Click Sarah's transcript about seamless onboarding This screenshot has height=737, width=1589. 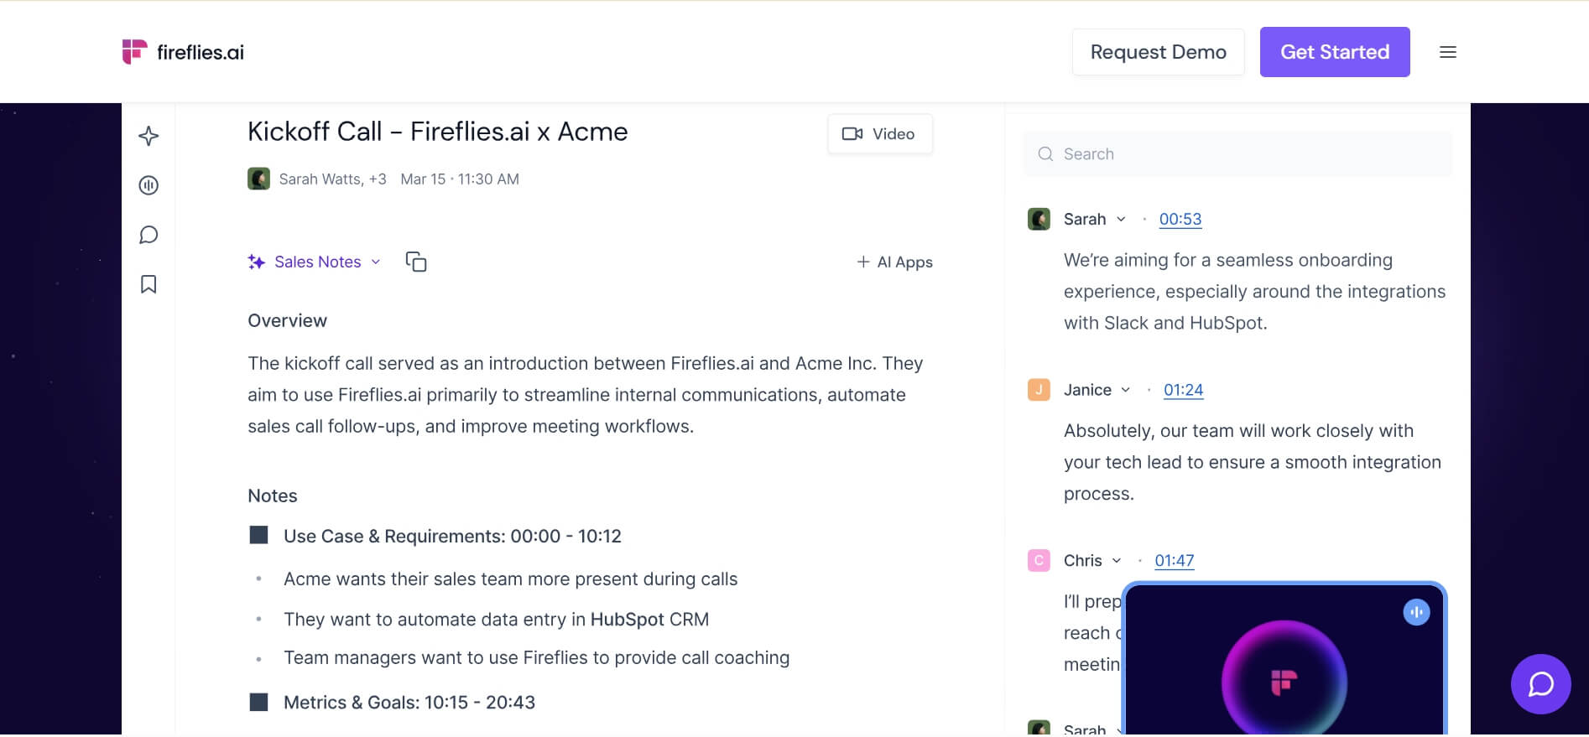pos(1254,292)
